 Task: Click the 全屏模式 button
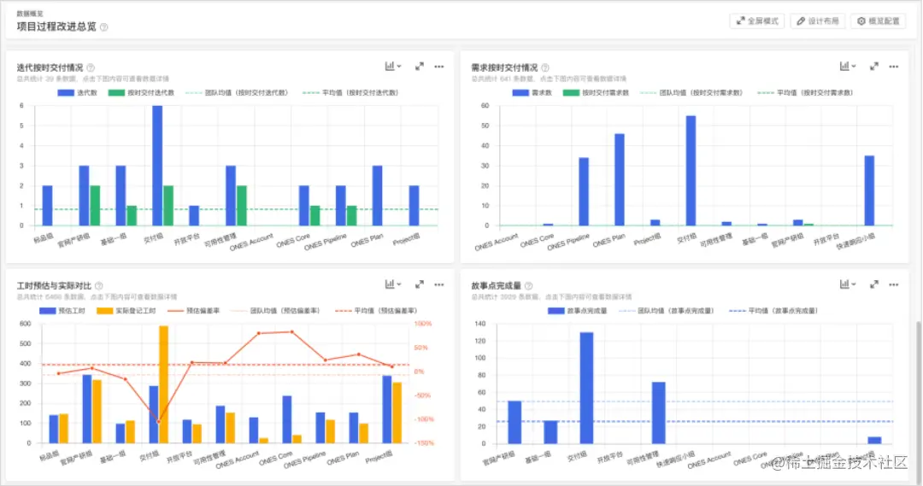coord(757,21)
